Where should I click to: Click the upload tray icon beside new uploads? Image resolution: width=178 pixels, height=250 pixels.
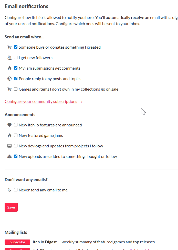tap(9, 157)
